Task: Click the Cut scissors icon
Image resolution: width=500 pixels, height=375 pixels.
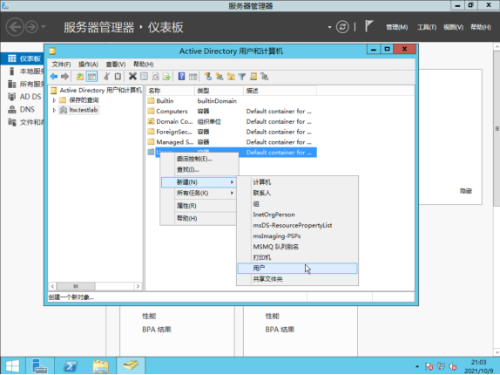Action: point(107,77)
